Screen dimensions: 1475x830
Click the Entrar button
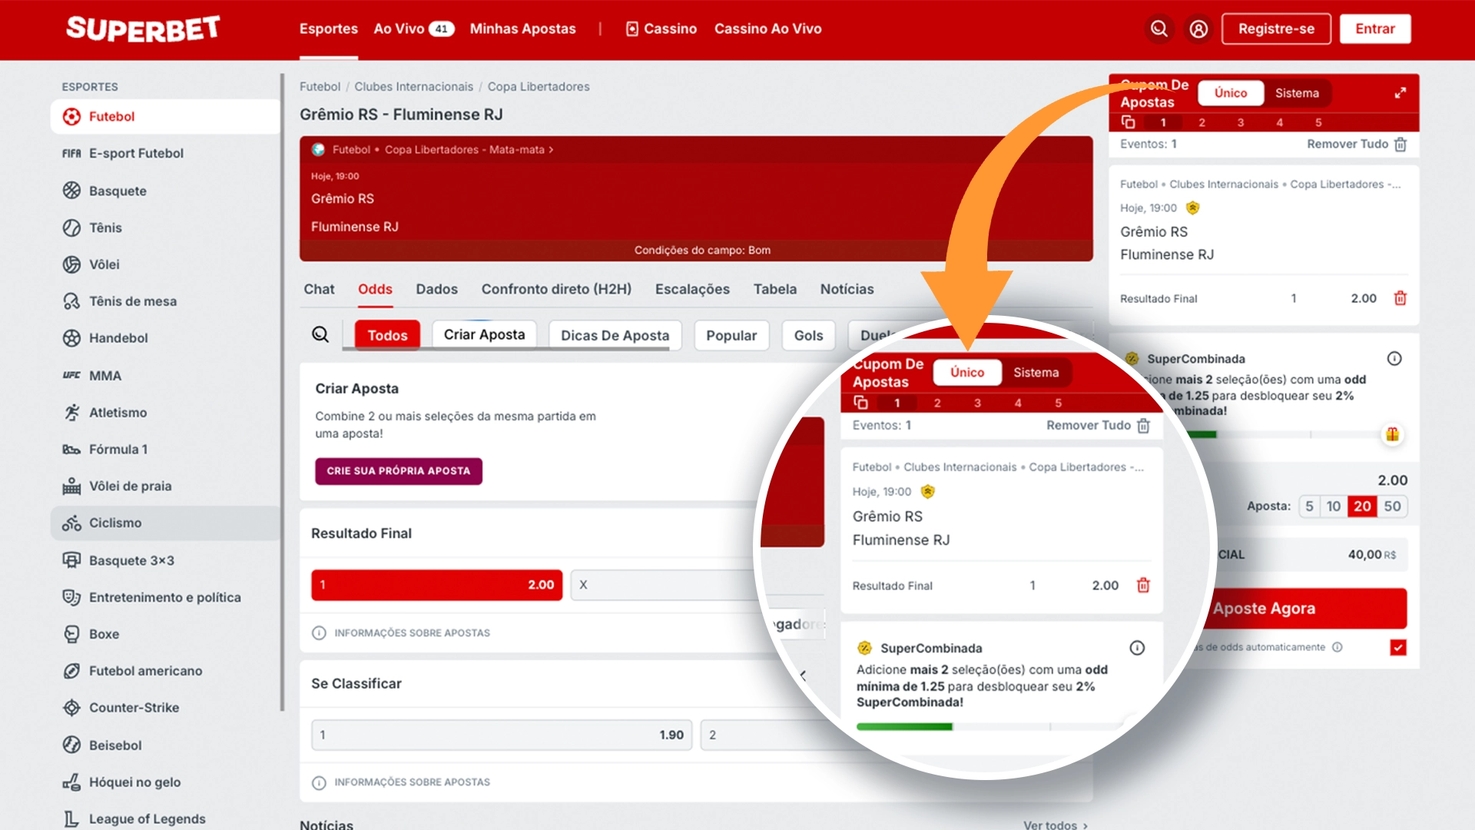1375,29
